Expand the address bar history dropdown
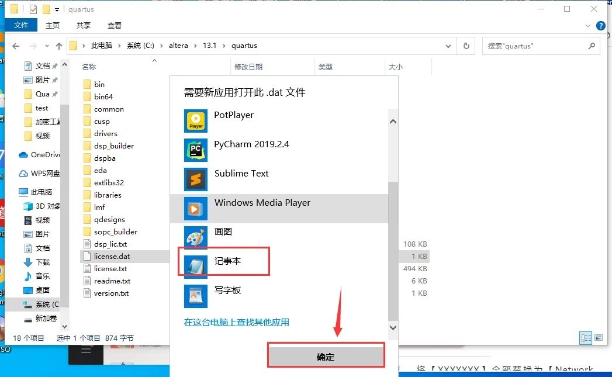Viewport: 612px width, 377px height. tap(448, 46)
